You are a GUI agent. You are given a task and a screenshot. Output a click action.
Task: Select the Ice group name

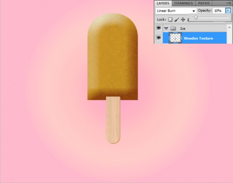coord(183,29)
